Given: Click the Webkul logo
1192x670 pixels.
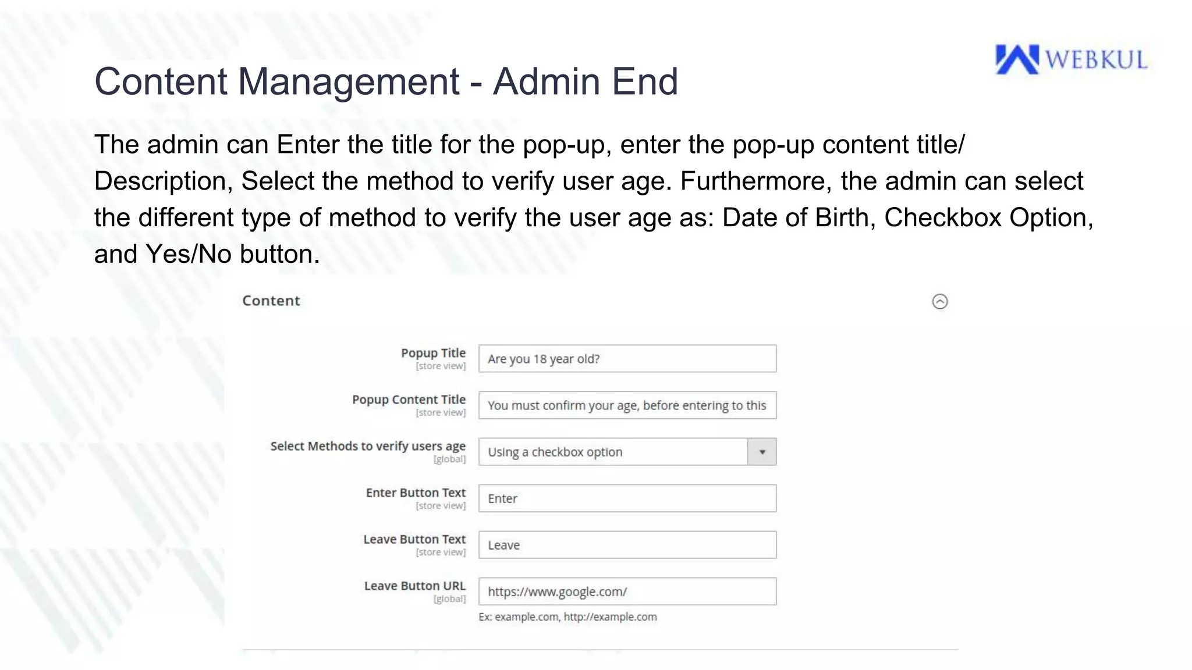Looking at the screenshot, I should (x=1071, y=59).
